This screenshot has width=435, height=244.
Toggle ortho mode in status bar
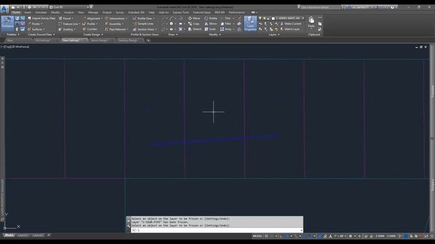281,236
